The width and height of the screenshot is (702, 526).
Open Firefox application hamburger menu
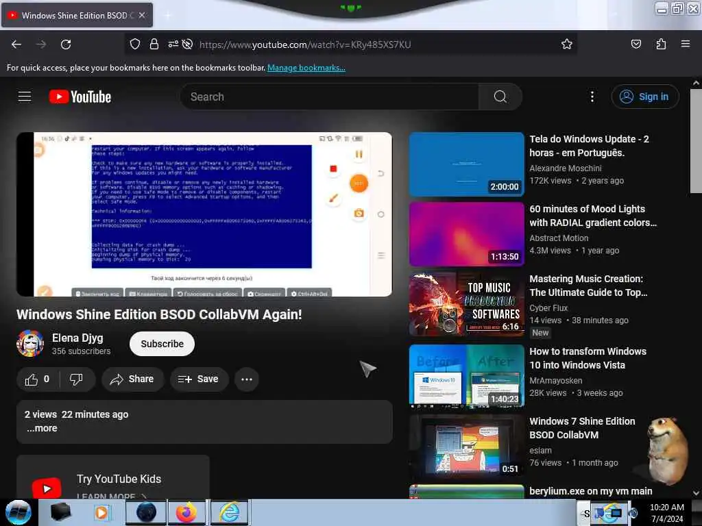(686, 44)
